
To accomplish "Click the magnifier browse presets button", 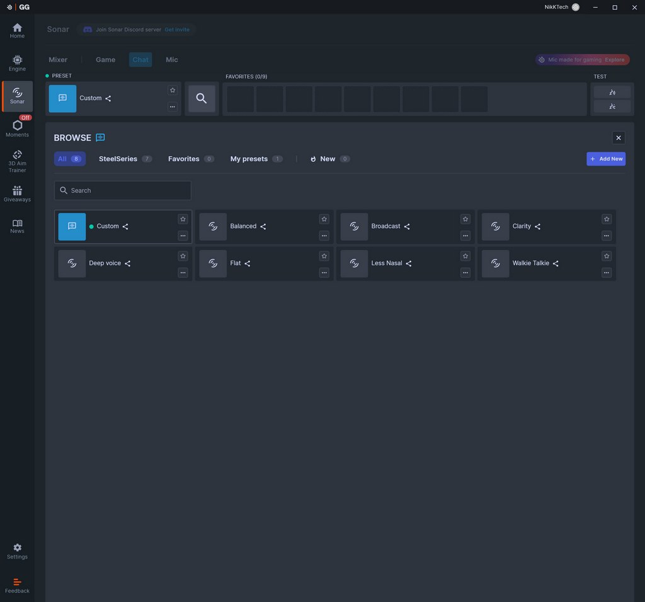I will 202,98.
